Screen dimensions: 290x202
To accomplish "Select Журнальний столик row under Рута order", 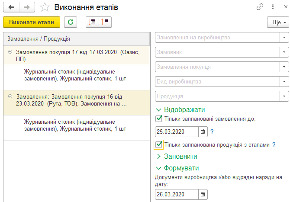I will (x=77, y=128).
